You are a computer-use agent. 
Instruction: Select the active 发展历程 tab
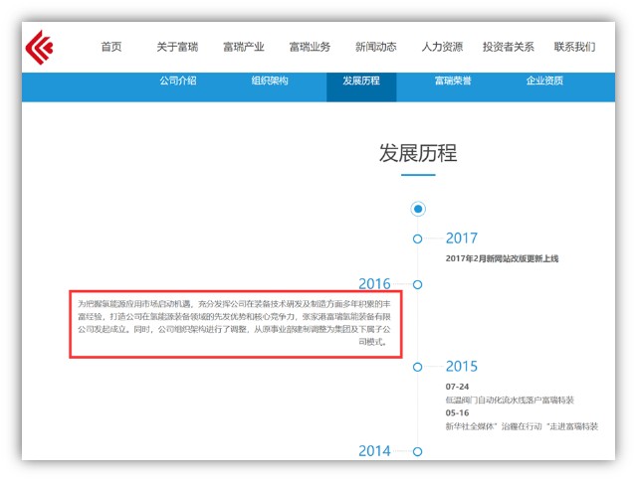pos(361,86)
